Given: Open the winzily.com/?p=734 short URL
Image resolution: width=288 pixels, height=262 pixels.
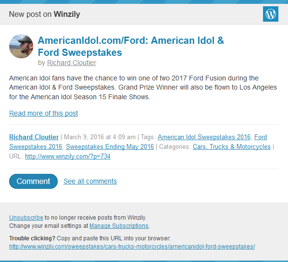Looking at the screenshot, I should (68, 156).
